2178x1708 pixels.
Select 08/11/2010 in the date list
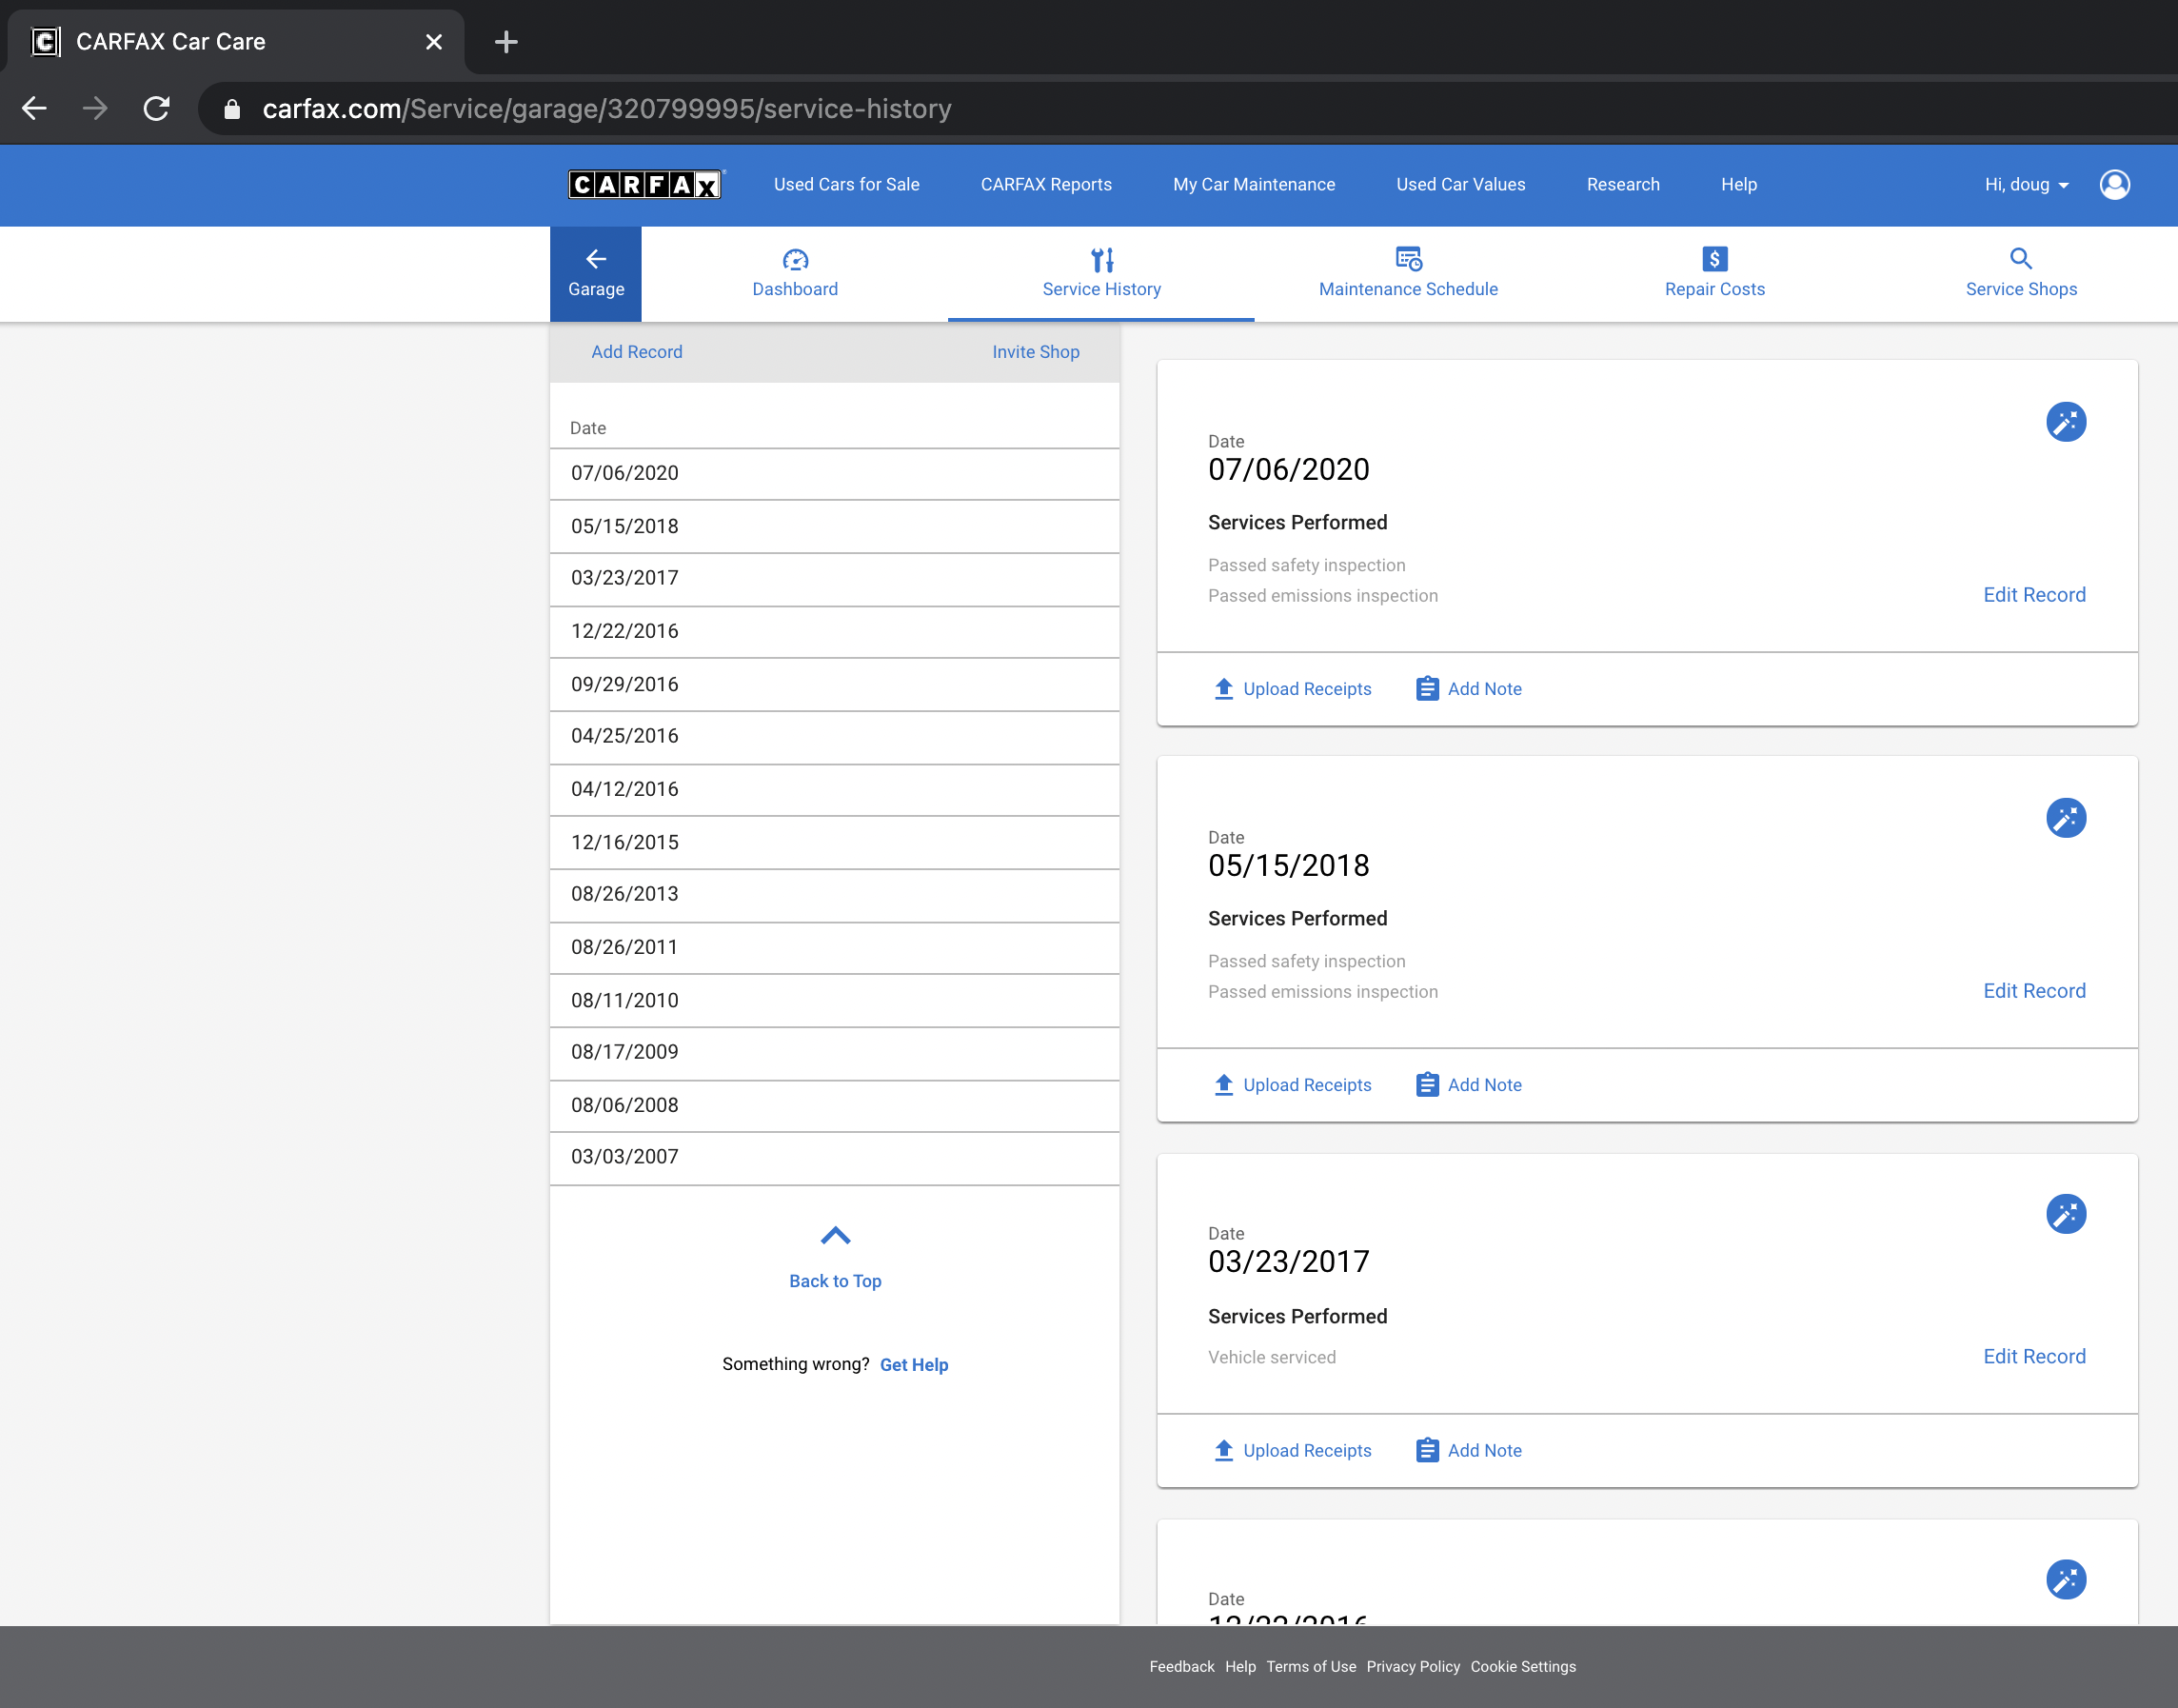click(834, 1001)
